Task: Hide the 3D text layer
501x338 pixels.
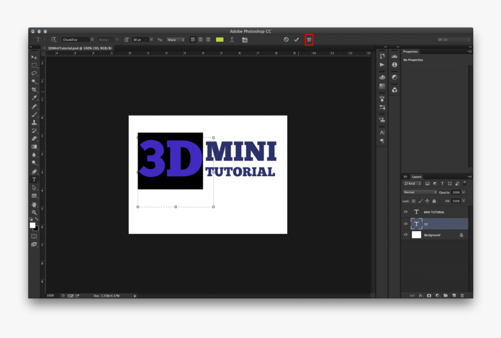Action: coord(406,224)
